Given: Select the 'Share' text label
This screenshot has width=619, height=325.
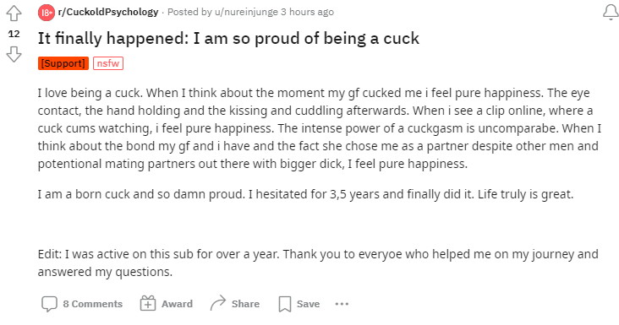Looking at the screenshot, I should tap(245, 304).
